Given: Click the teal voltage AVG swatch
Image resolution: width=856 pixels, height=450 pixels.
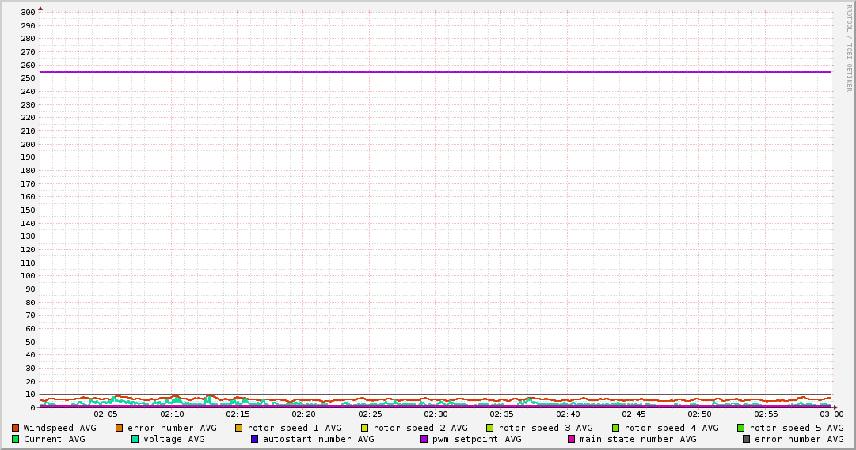Looking at the screenshot, I should 135,439.
